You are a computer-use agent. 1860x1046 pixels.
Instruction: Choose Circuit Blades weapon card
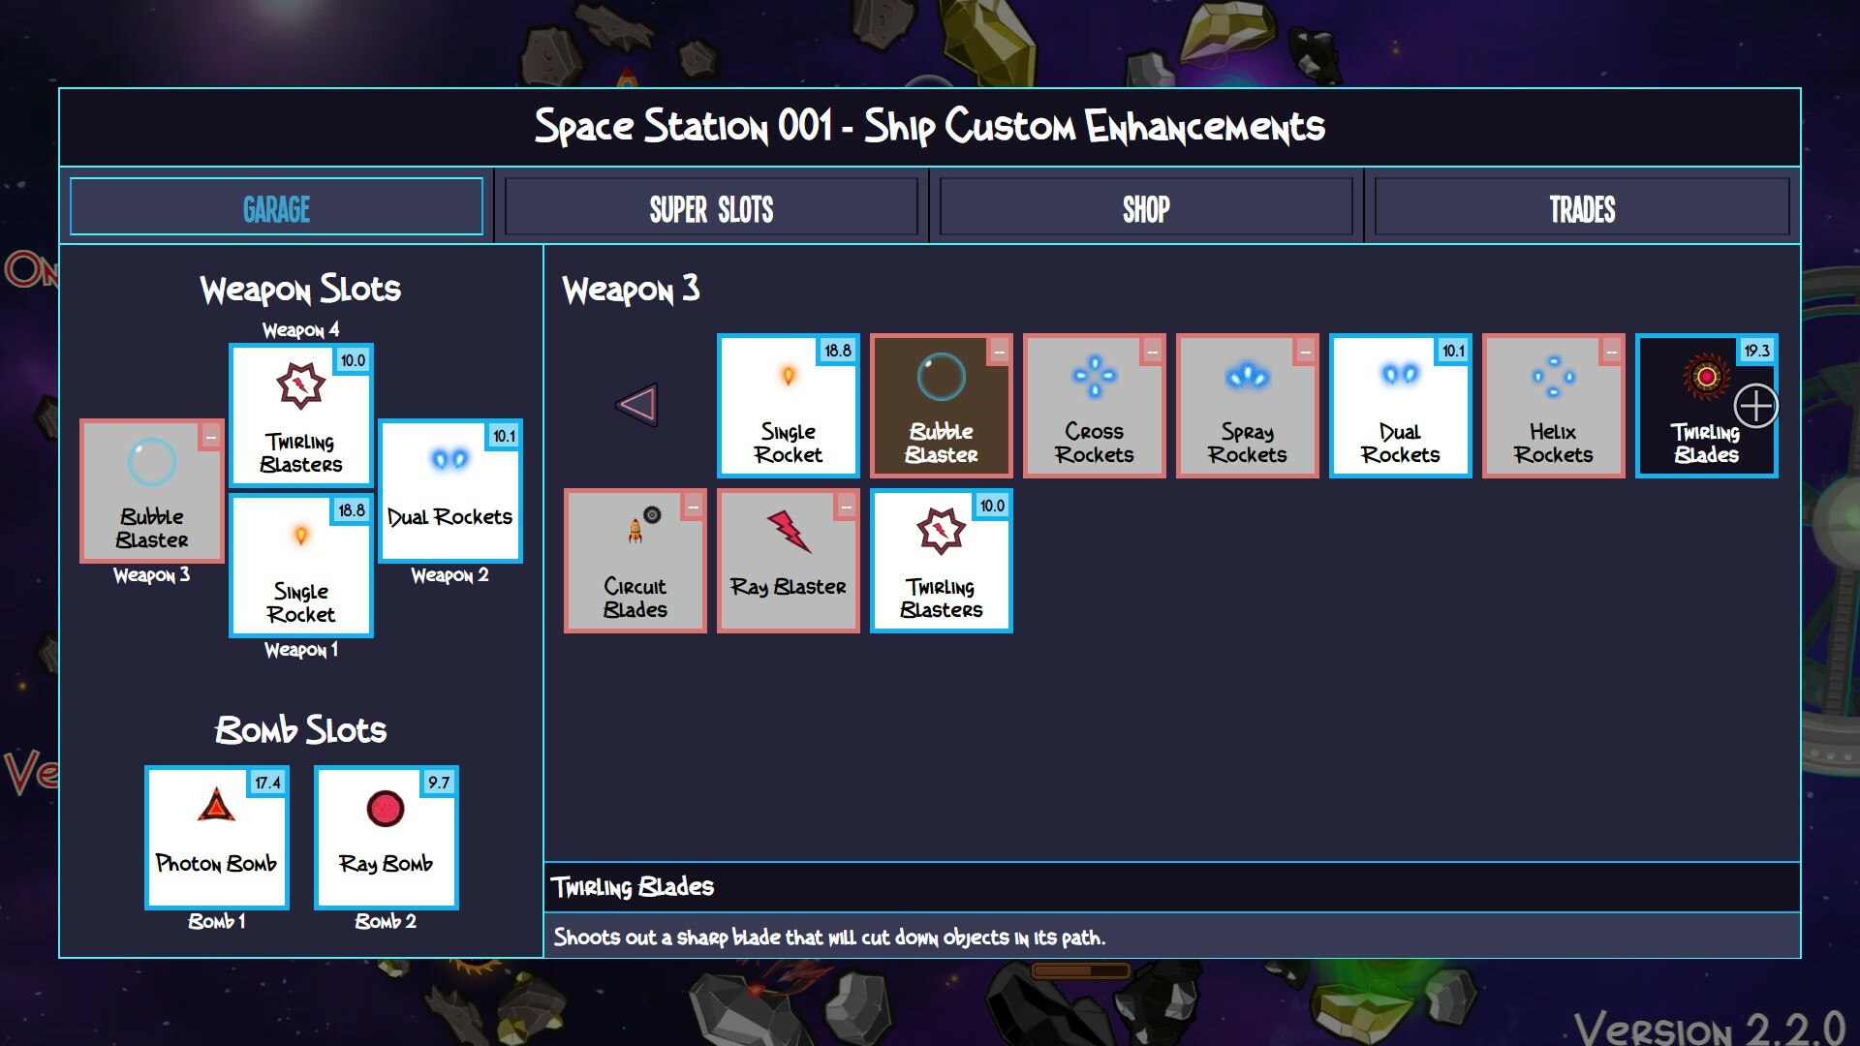(635, 561)
